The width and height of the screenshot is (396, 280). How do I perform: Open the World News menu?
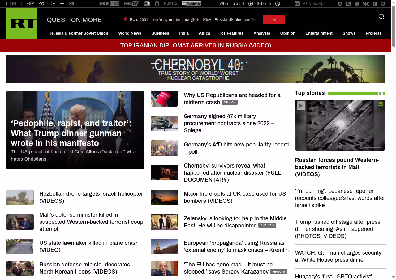click(x=130, y=33)
